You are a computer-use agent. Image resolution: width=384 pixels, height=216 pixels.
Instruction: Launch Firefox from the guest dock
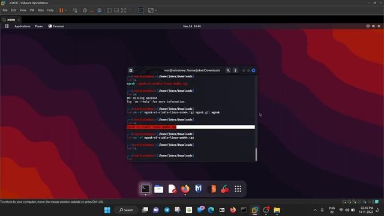185,189
